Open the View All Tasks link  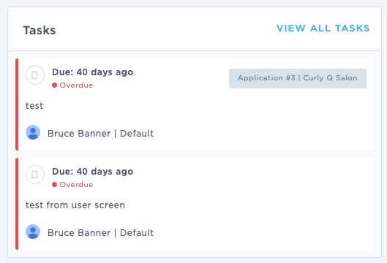[323, 28]
